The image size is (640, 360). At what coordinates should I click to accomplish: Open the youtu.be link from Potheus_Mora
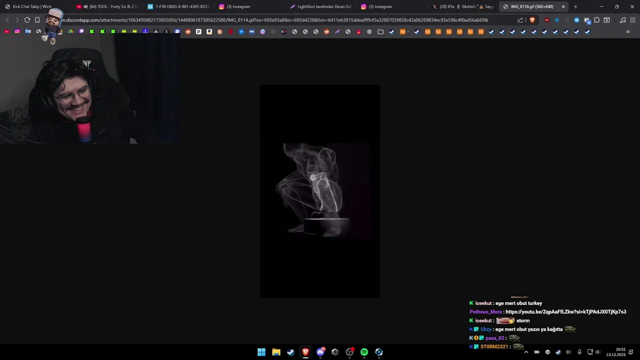tap(565, 312)
